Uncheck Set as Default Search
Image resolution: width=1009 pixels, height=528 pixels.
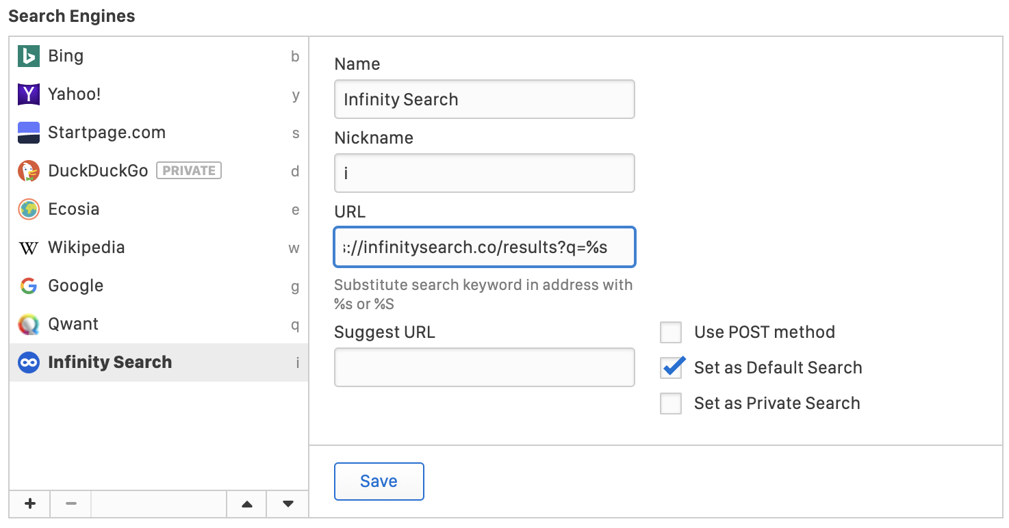coord(671,368)
